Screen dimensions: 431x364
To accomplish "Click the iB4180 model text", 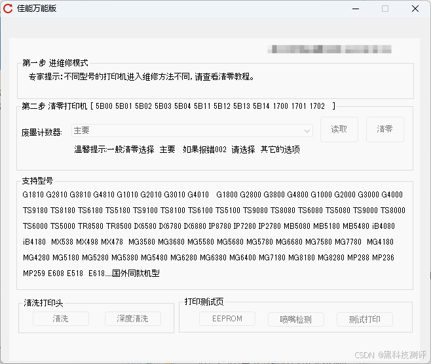I will [34, 242].
